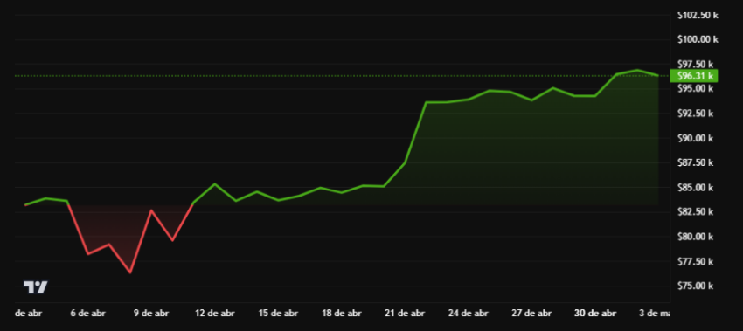743x331 pixels.
Task: Pick the $80.00 k axis label
Action: [x=695, y=237]
